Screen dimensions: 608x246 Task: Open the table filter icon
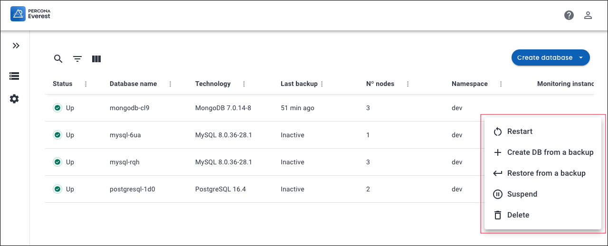[x=77, y=59]
